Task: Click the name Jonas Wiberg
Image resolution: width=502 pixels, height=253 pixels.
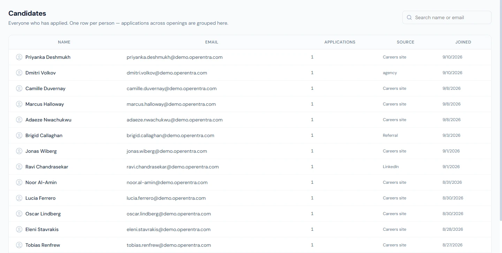Action: [x=41, y=151]
